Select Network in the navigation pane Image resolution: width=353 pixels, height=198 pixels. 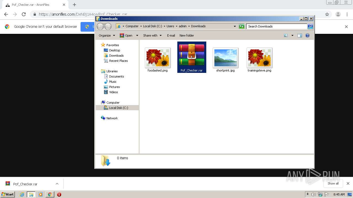pyautogui.click(x=109, y=118)
